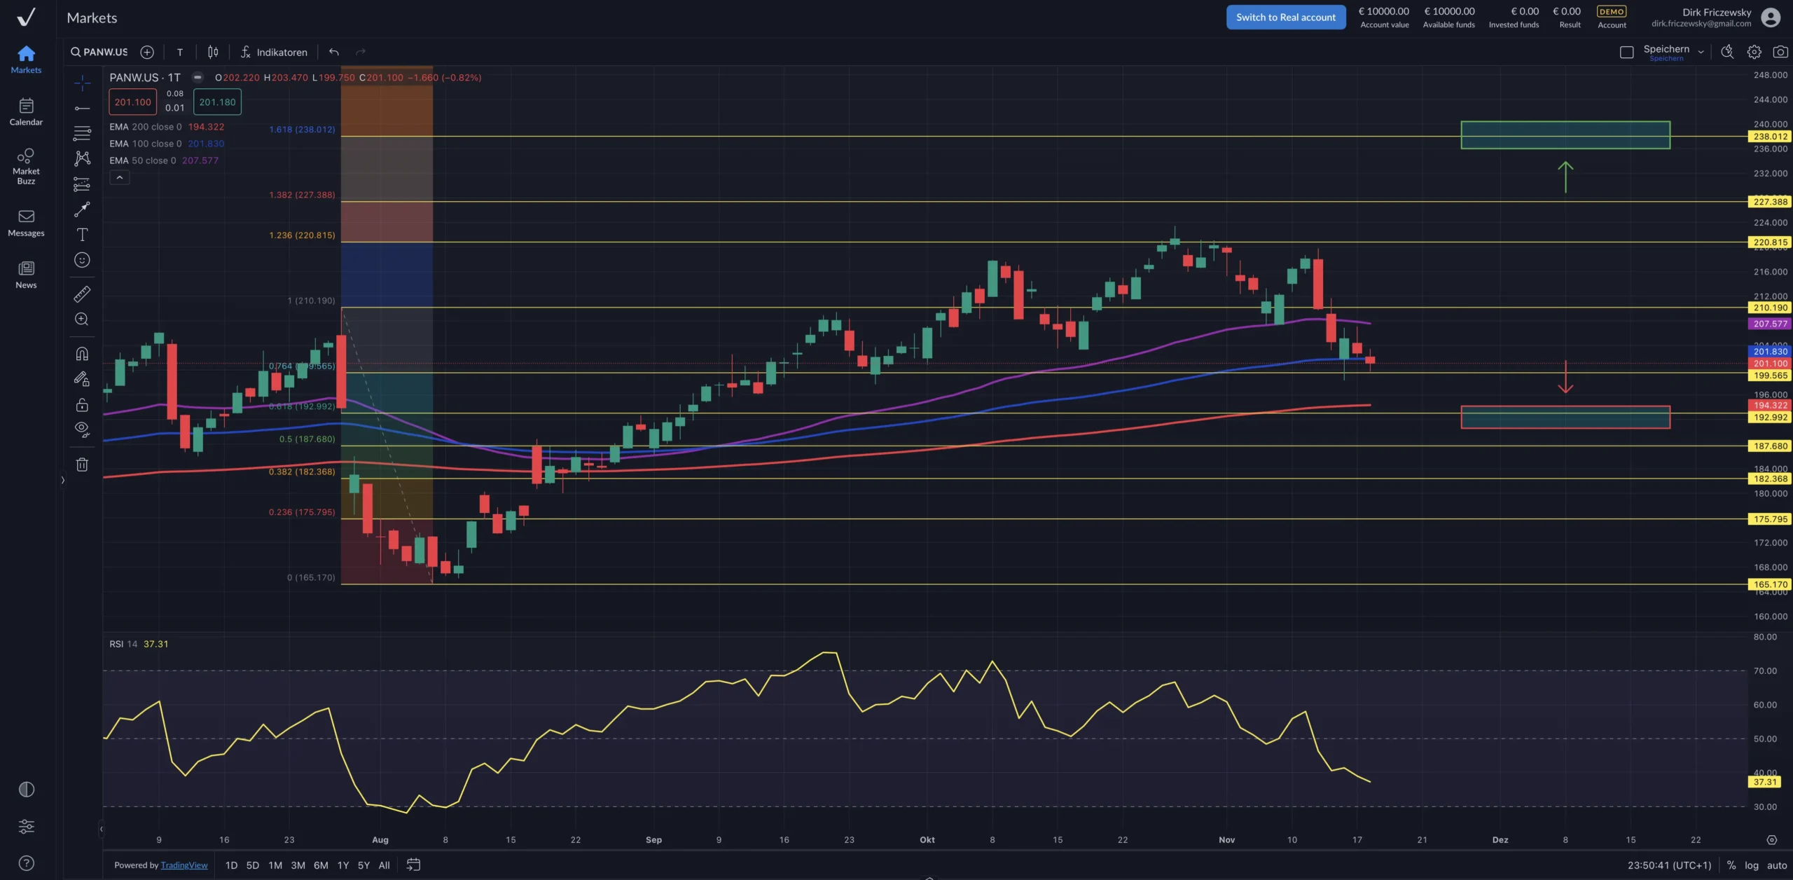This screenshot has width=1793, height=880.
Task: Select the ruler measure tool
Action: point(82,294)
